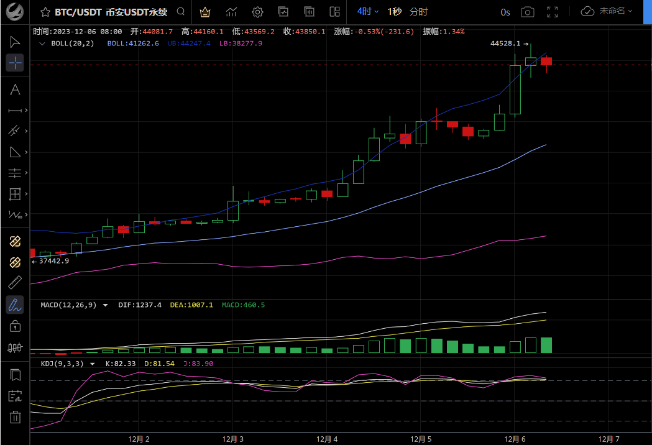Click second yellow pattern tool icon

click(x=15, y=262)
